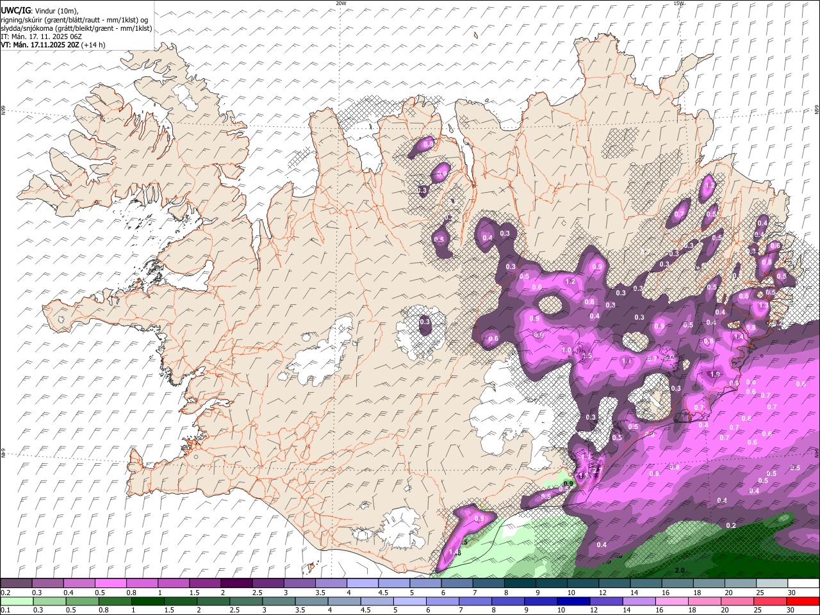The image size is (820, 615).
Task: Select the 'slydda/snjókoma' legend description line
Action: (x=76, y=28)
